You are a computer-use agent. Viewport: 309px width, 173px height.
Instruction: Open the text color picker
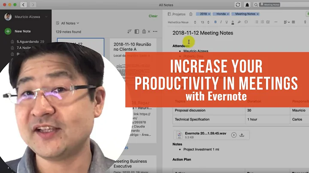[x=233, y=22]
